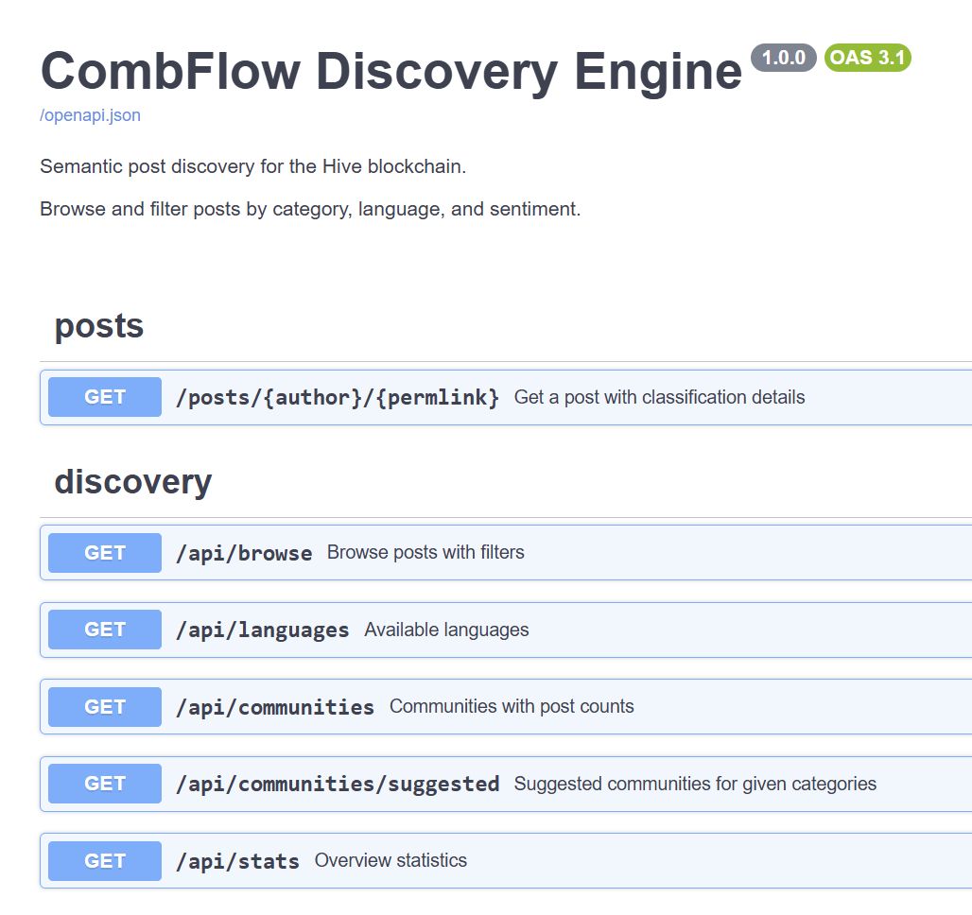The height and width of the screenshot is (915, 972).
Task: Open the /api/languages endpoint path
Action: tap(262, 630)
